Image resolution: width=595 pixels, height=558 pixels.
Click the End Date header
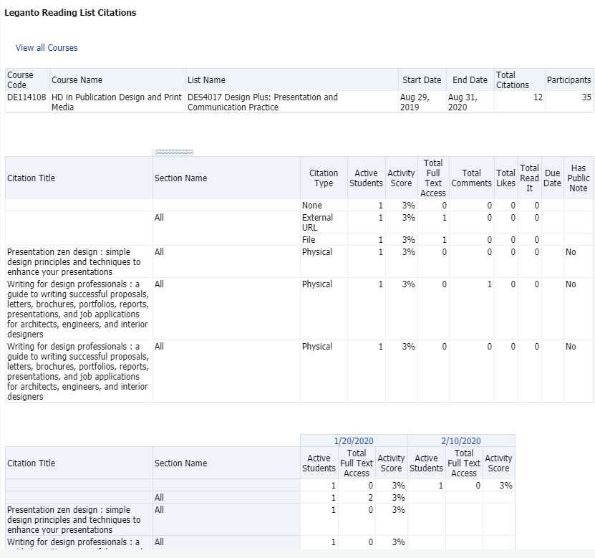click(470, 80)
